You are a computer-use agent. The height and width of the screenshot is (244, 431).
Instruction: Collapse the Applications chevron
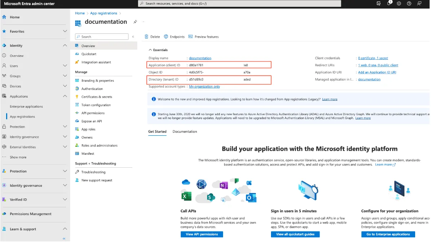coord(65,96)
